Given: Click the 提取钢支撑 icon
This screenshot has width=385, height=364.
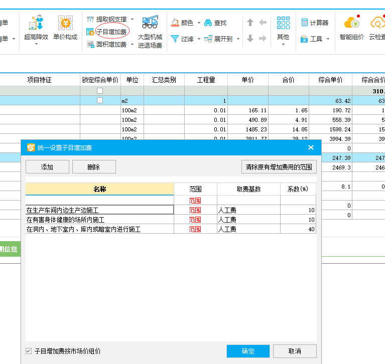Looking at the screenshot, I should pyautogui.click(x=90, y=20).
